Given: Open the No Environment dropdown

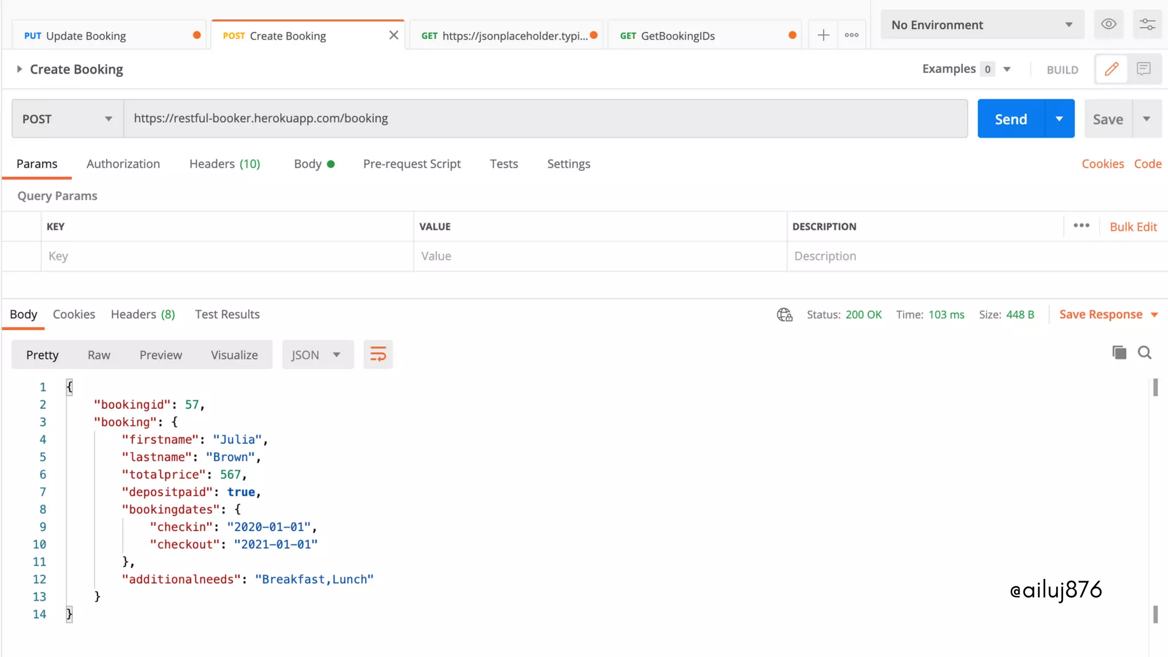Looking at the screenshot, I should (982, 25).
